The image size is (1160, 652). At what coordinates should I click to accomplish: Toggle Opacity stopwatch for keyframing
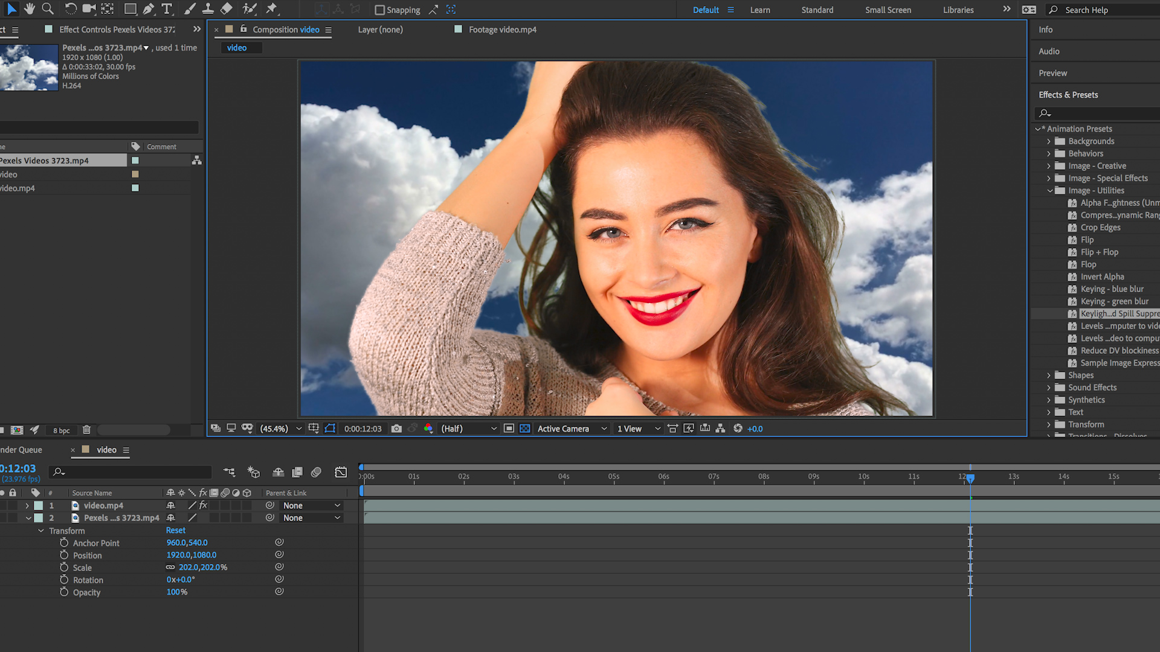(x=64, y=592)
